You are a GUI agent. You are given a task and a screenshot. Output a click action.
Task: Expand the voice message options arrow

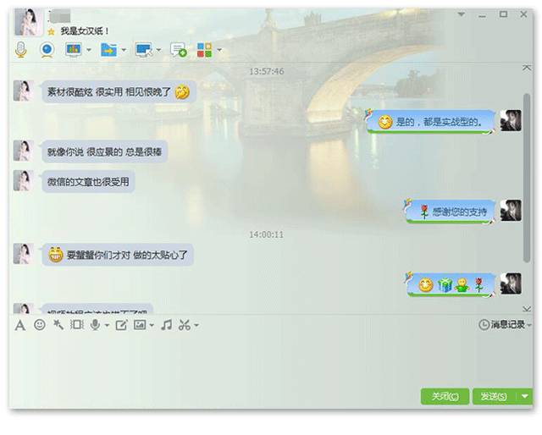click(x=107, y=325)
